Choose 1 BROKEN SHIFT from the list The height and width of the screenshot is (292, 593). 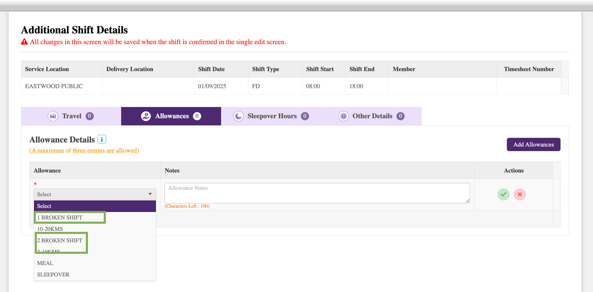pyautogui.click(x=60, y=218)
